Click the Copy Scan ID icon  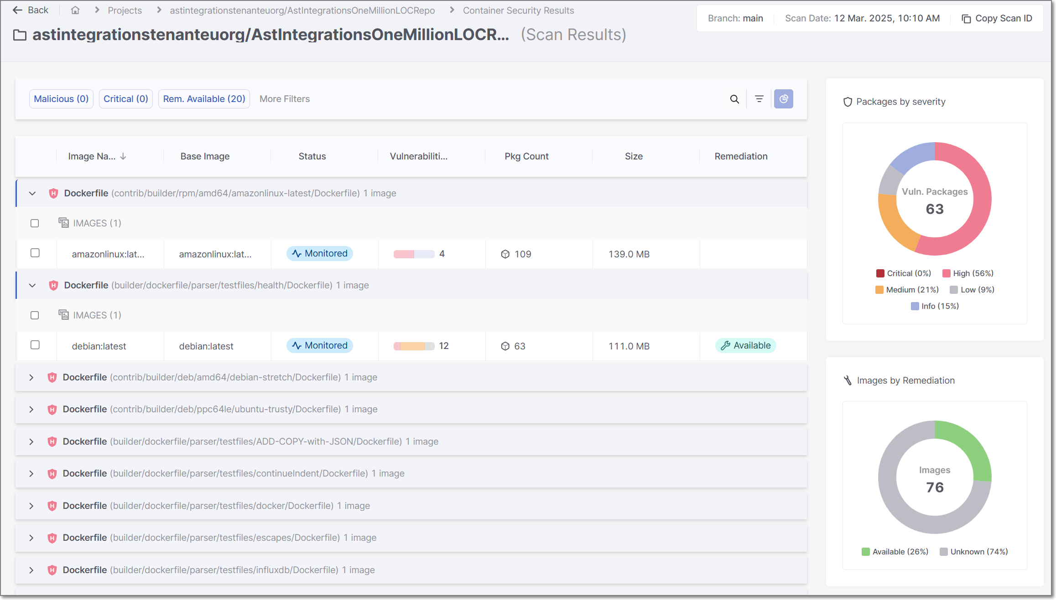tap(966, 19)
